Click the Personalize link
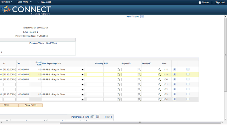Image resolution: width=227 pixels, height=128 pixels. coord(77,117)
